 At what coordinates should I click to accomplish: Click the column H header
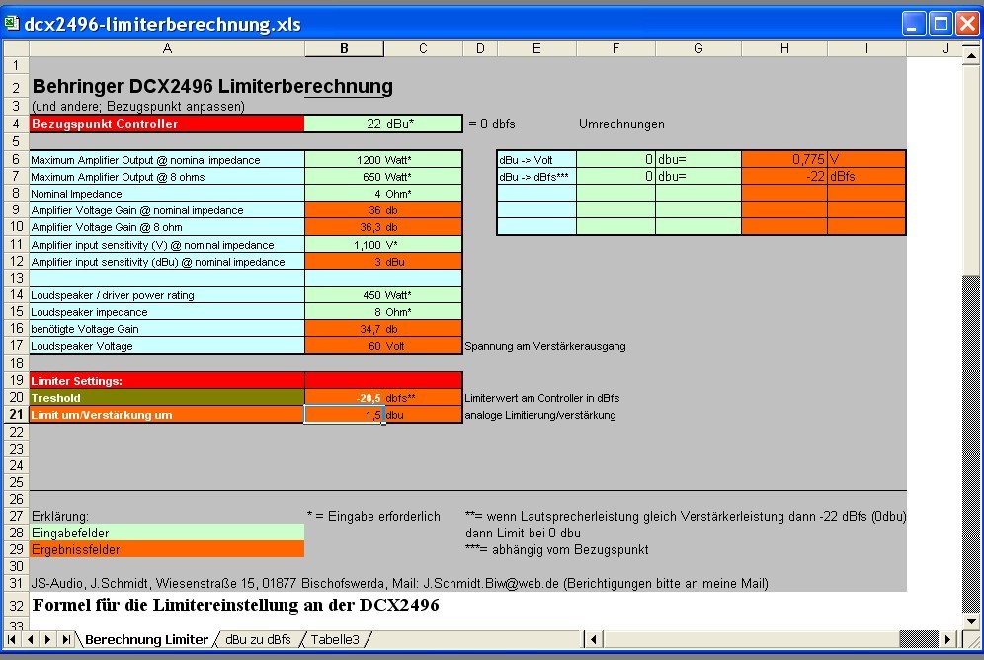click(784, 49)
